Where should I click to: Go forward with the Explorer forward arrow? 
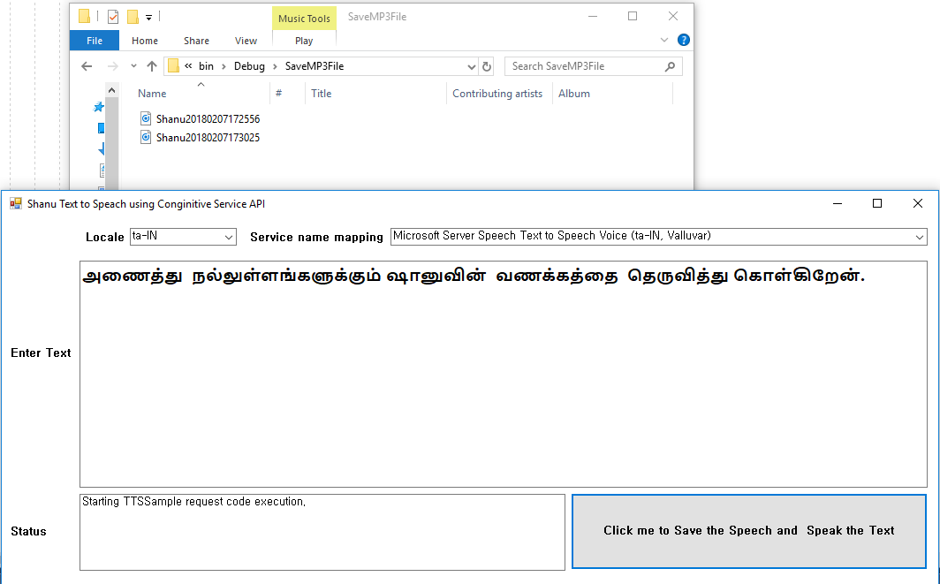click(112, 66)
